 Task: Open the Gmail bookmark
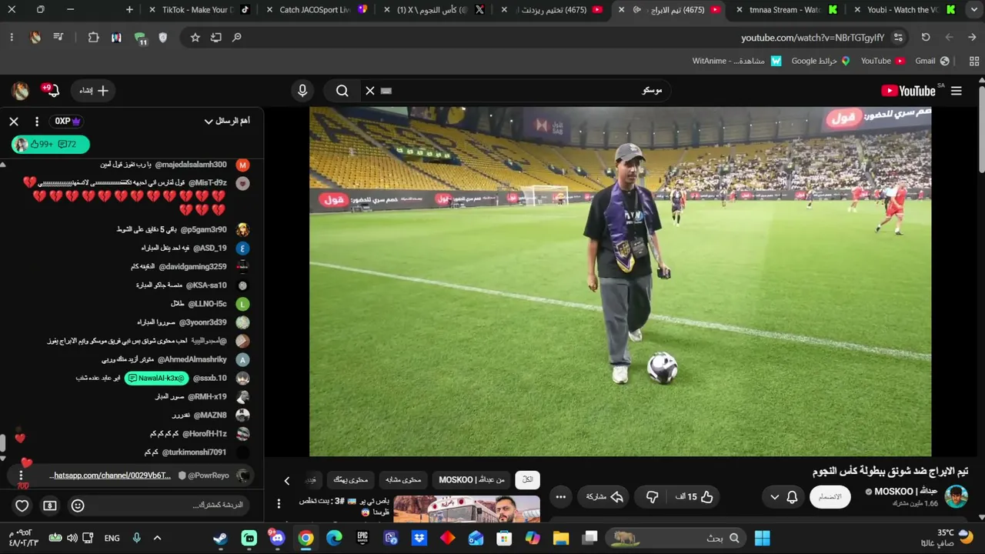pos(932,61)
